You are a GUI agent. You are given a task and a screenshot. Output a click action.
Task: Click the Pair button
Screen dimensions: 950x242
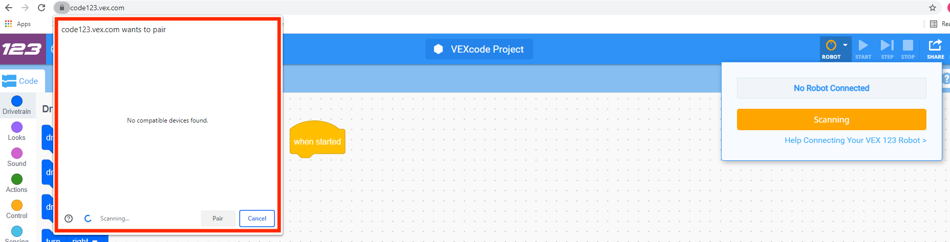coord(218,219)
